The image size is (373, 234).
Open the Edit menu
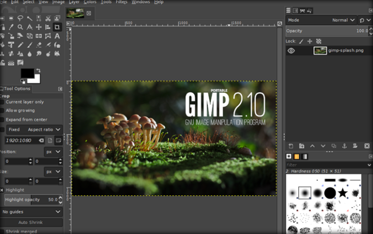click(x=15, y=2)
